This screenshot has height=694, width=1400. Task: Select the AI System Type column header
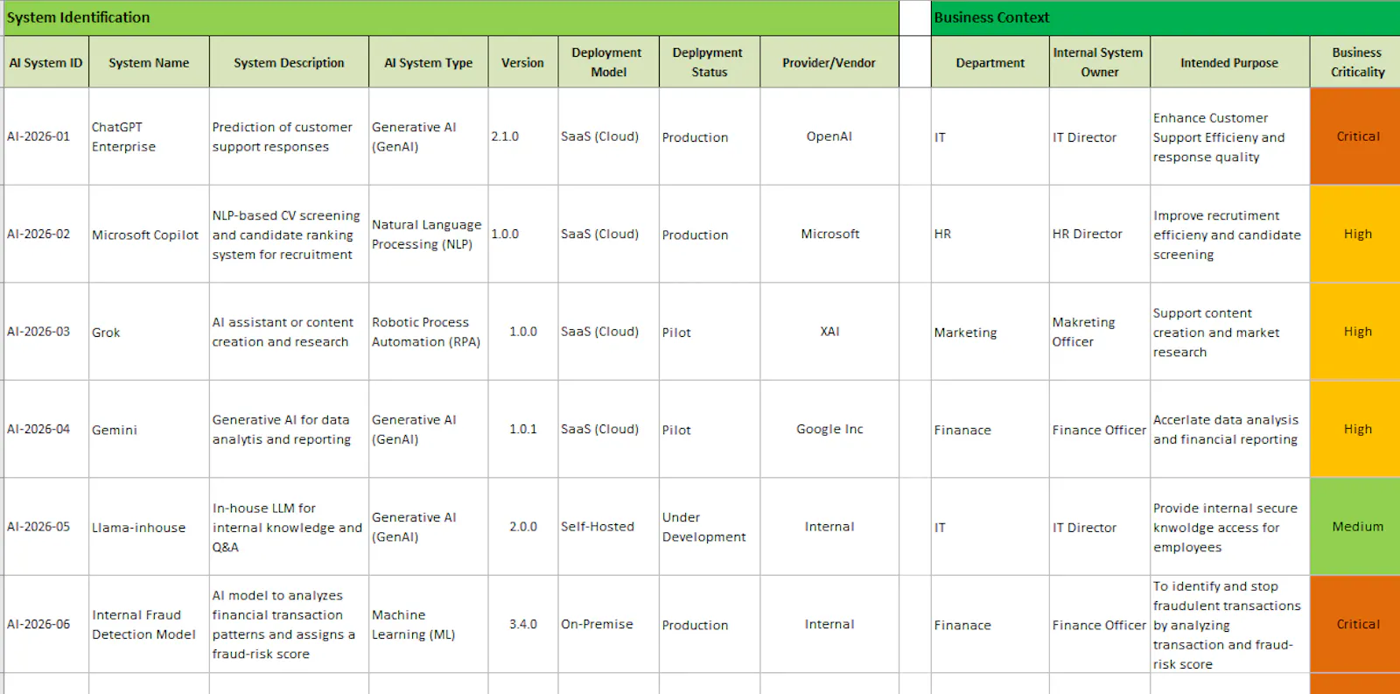click(x=429, y=62)
